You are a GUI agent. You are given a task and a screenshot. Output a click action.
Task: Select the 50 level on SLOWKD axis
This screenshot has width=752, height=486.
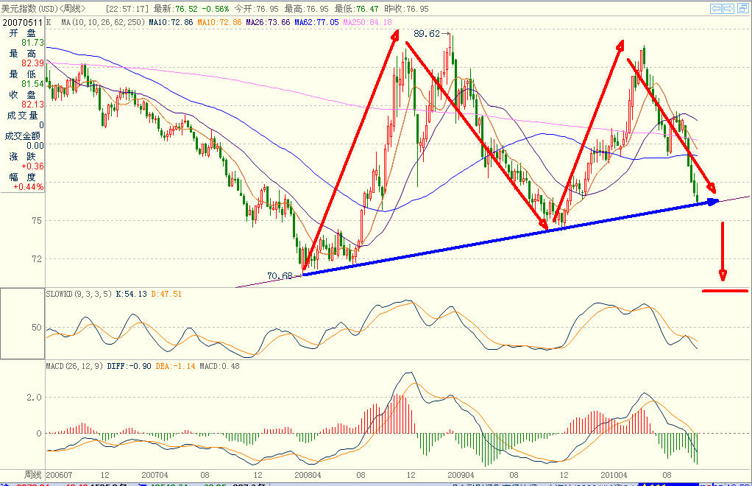37,328
